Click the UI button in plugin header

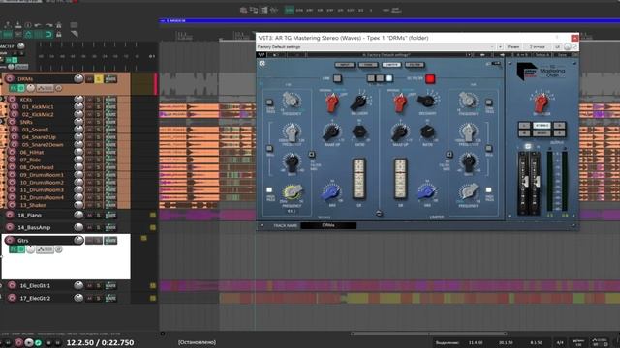[558, 47]
